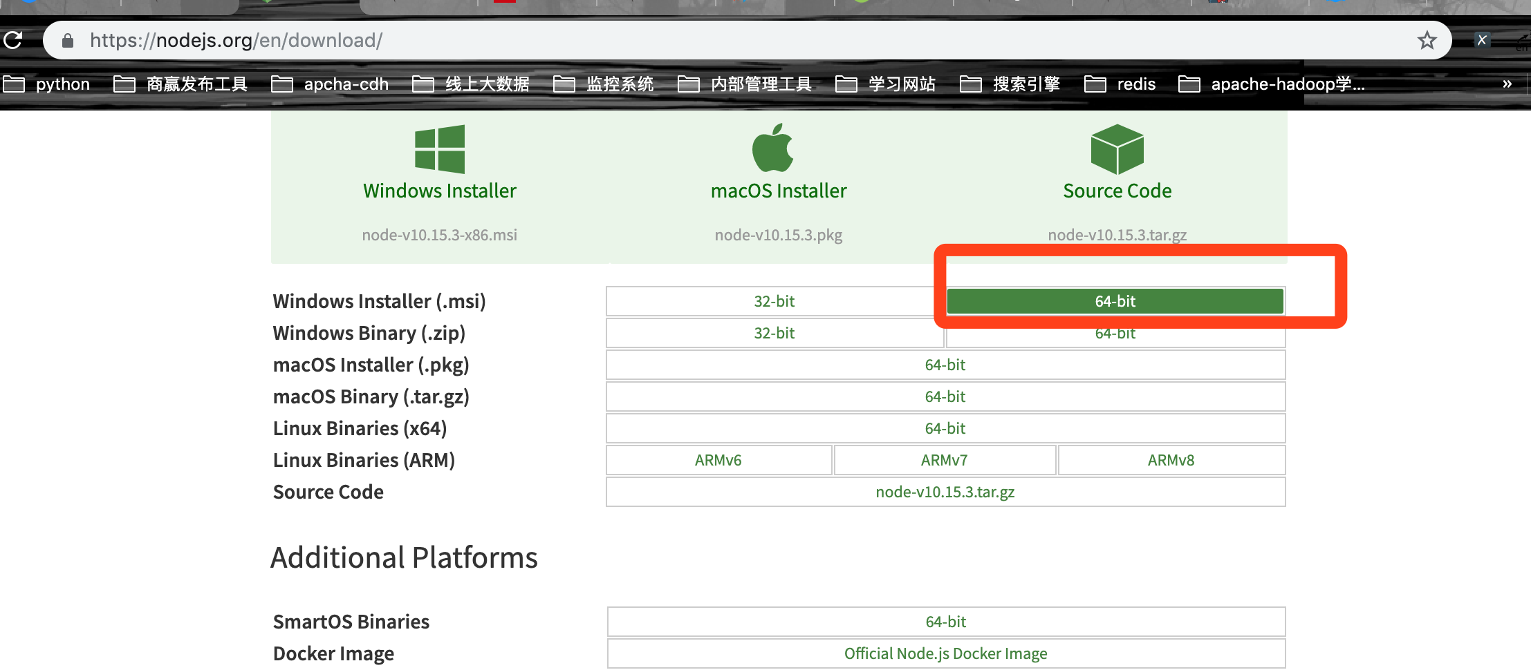
Task: Click the Linux Binaries (ARM) row label
Action: click(x=364, y=461)
